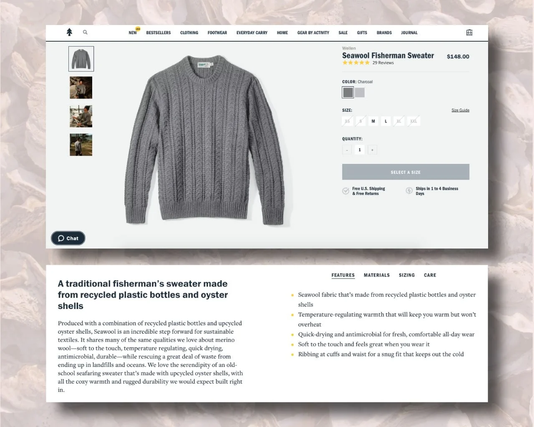Click the free shipping checkmark icon
The width and height of the screenshot is (534, 427).
pyautogui.click(x=345, y=191)
